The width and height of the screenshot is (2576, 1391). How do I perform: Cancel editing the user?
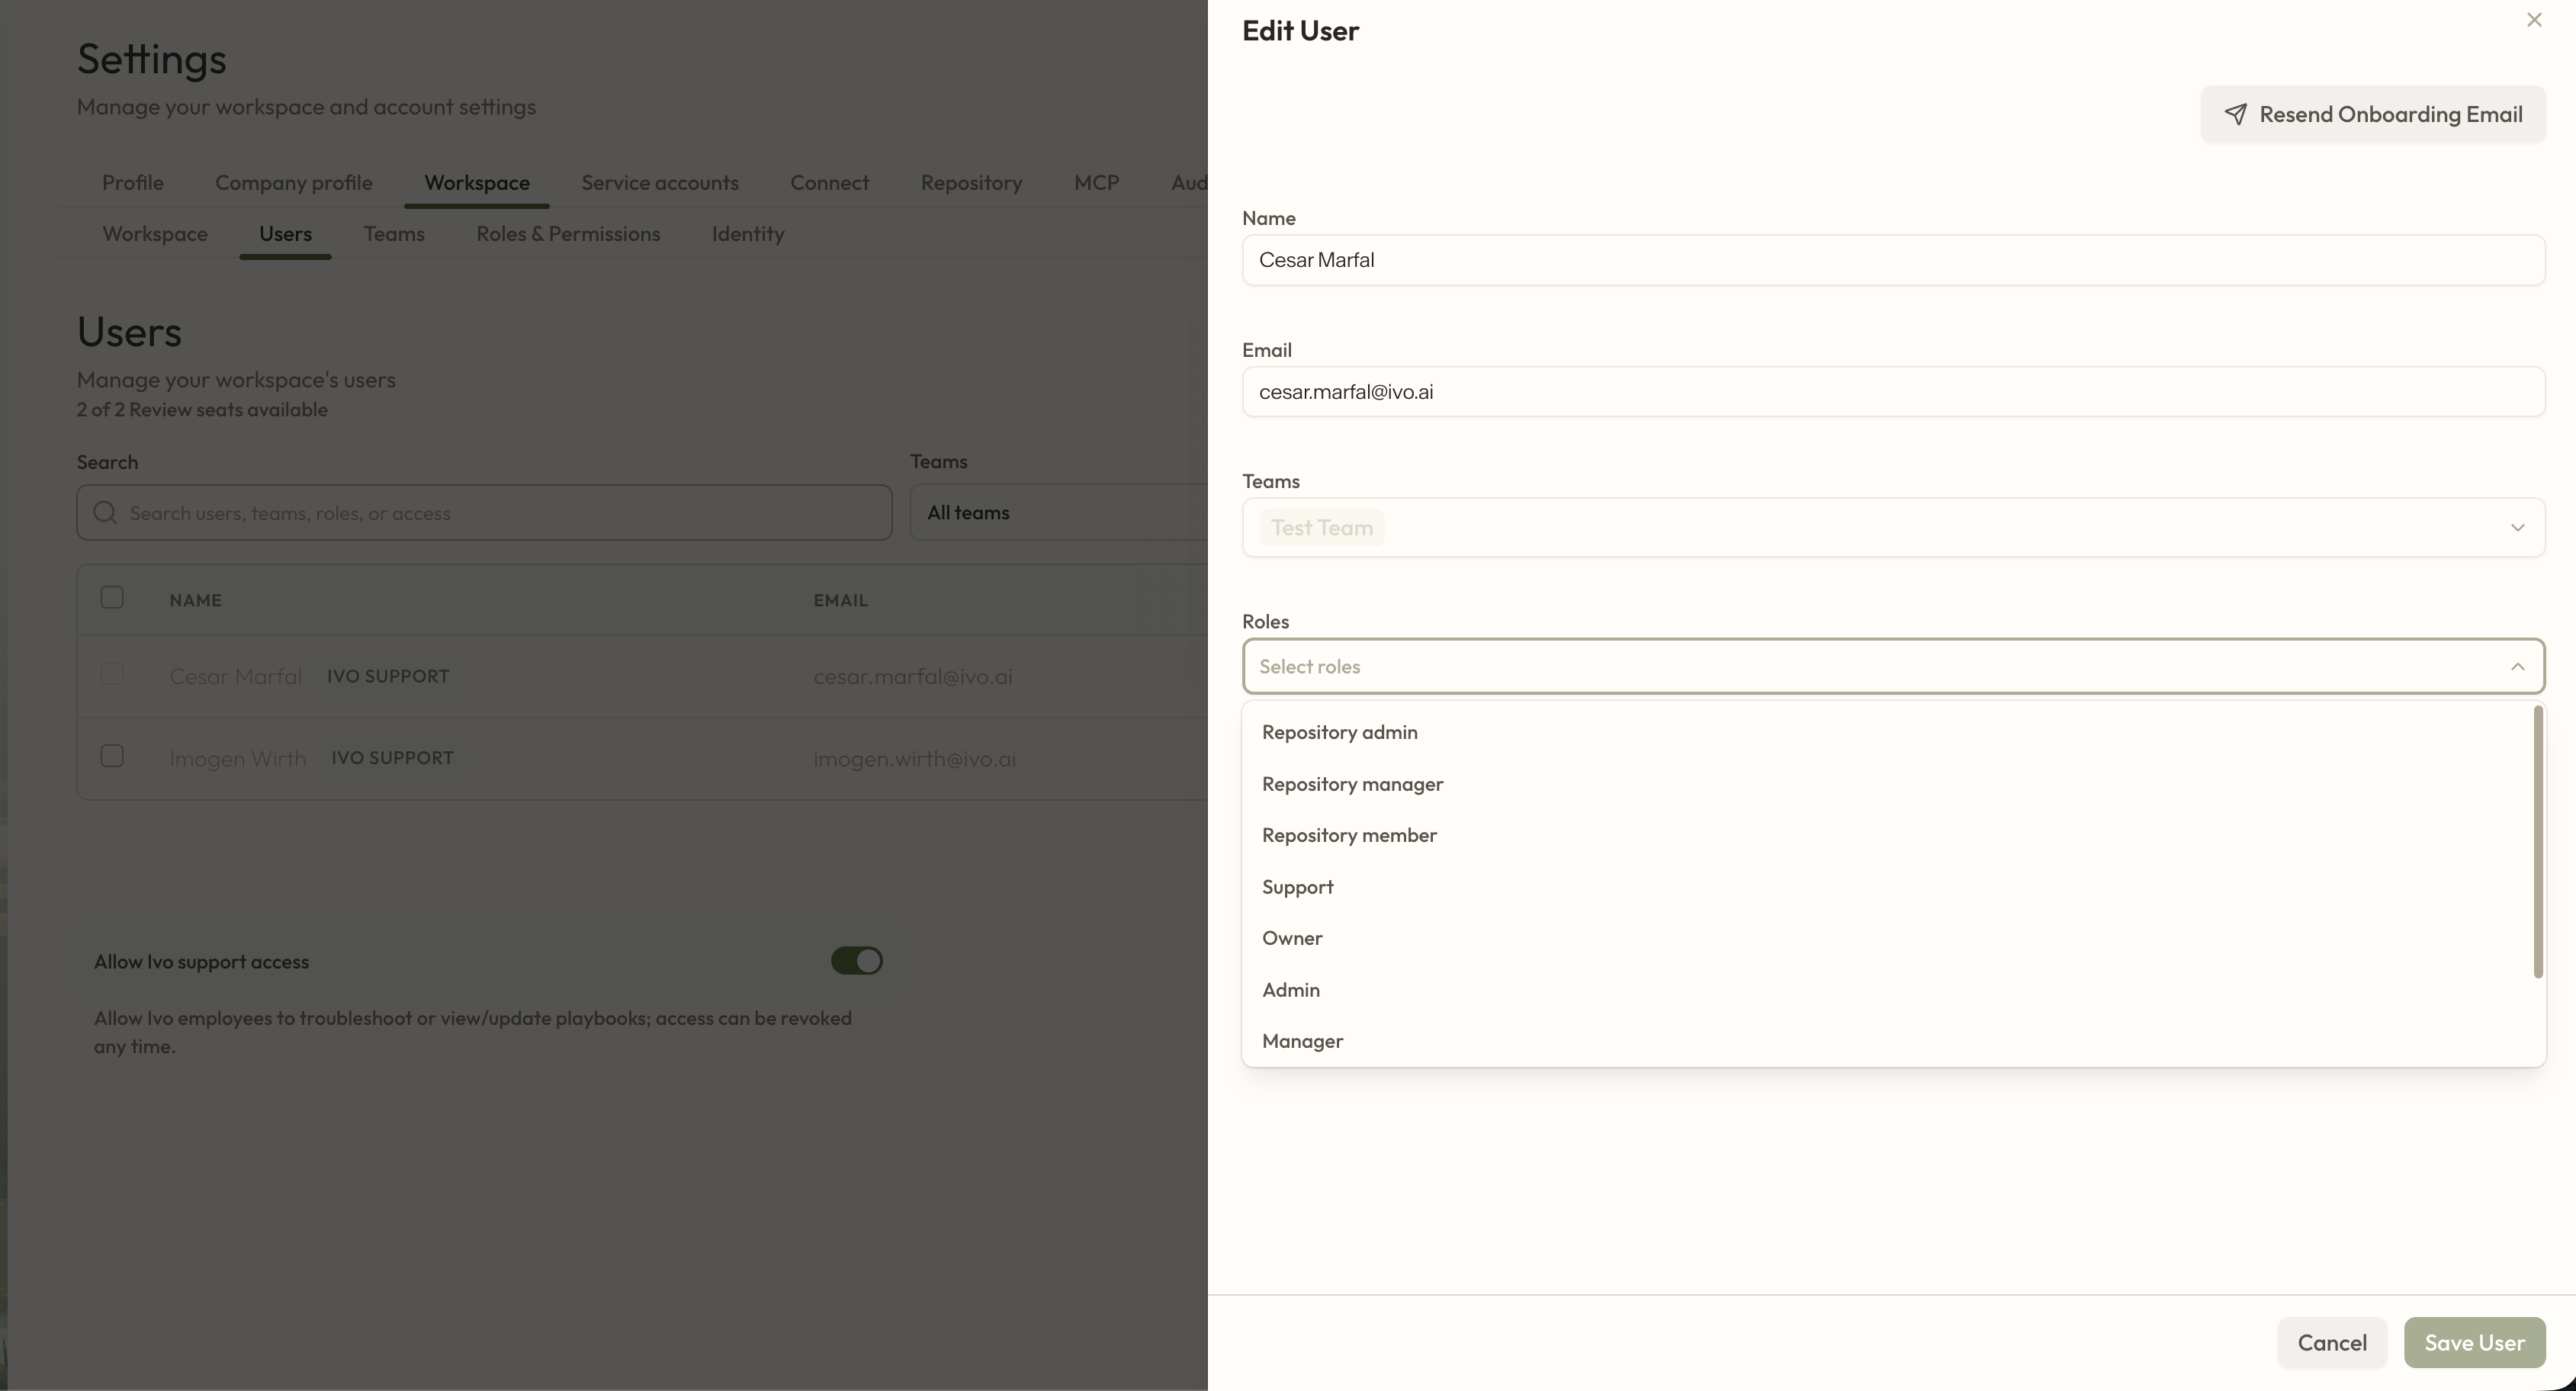pyautogui.click(x=2331, y=1342)
